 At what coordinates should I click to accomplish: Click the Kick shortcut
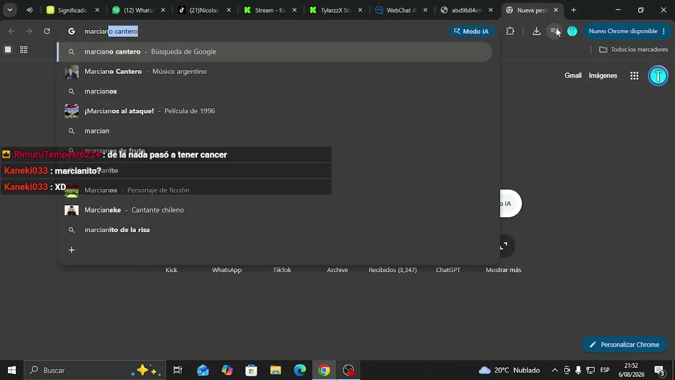pyautogui.click(x=171, y=270)
